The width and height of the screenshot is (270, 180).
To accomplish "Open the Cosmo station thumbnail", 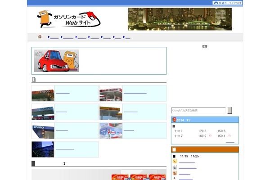I will click(x=43, y=131).
